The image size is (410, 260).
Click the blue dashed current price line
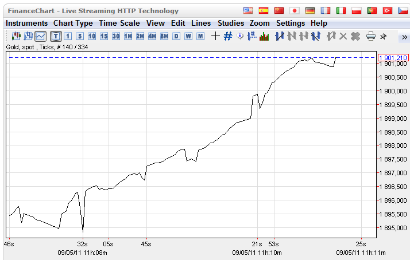point(172,58)
